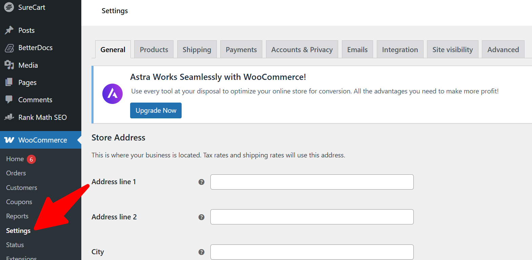Image resolution: width=532 pixels, height=260 pixels.
Task: Open the Site visibility tab
Action: coord(453,49)
